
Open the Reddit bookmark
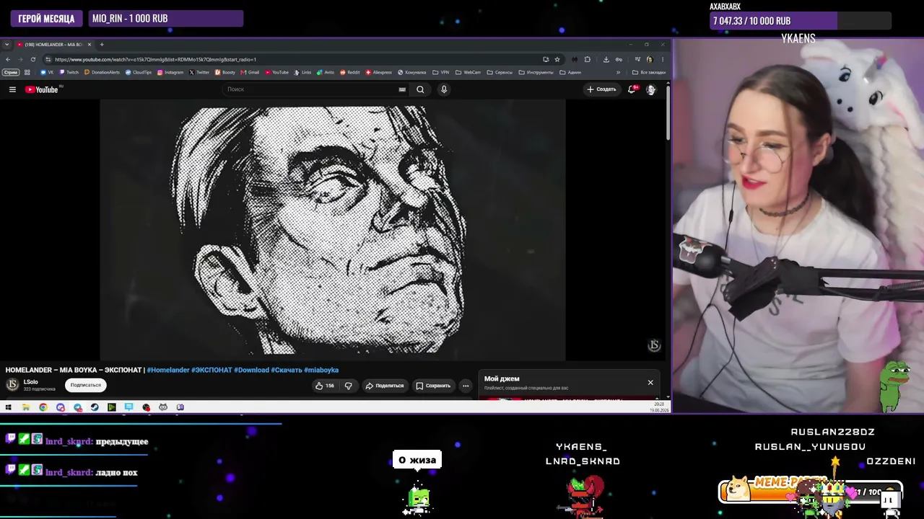click(350, 72)
